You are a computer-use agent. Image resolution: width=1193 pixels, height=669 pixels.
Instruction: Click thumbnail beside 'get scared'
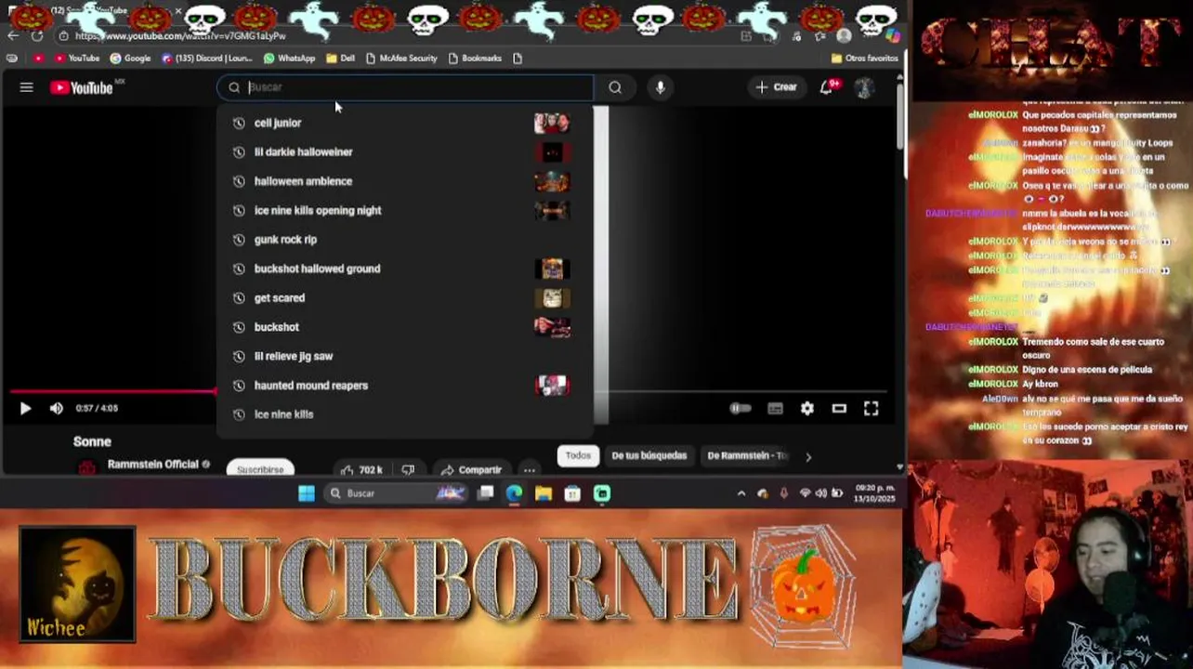click(x=553, y=297)
